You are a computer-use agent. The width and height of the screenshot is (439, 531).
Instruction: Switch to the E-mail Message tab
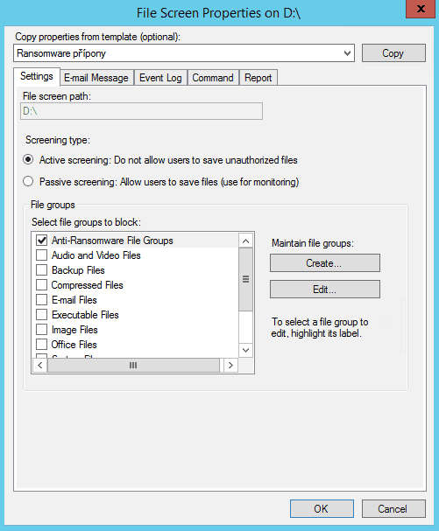point(96,78)
